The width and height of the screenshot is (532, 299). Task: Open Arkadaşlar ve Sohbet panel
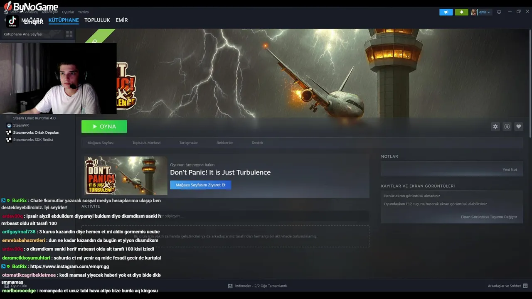point(504,286)
